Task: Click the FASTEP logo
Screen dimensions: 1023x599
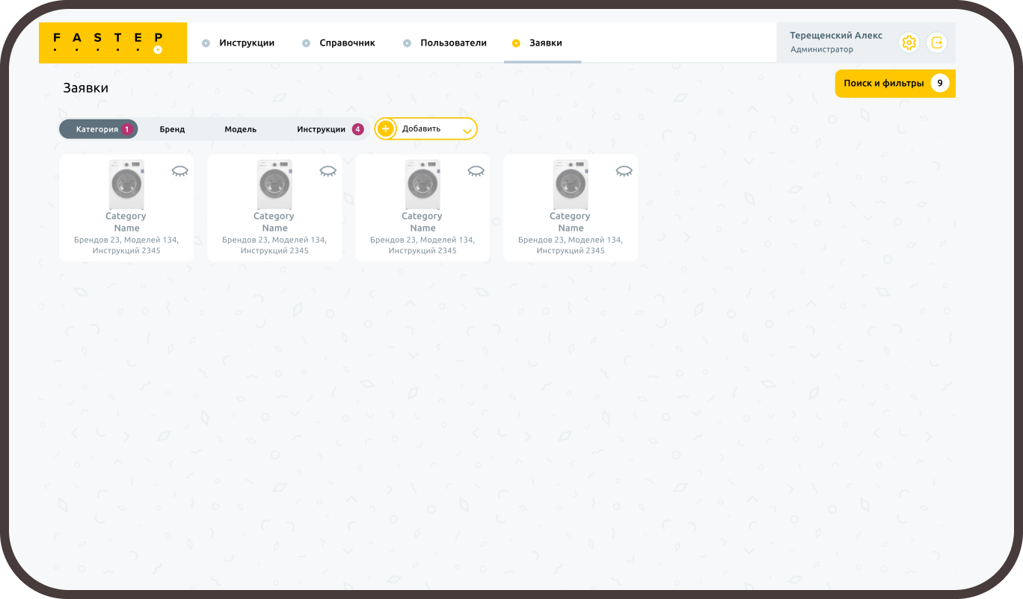Action: [113, 43]
